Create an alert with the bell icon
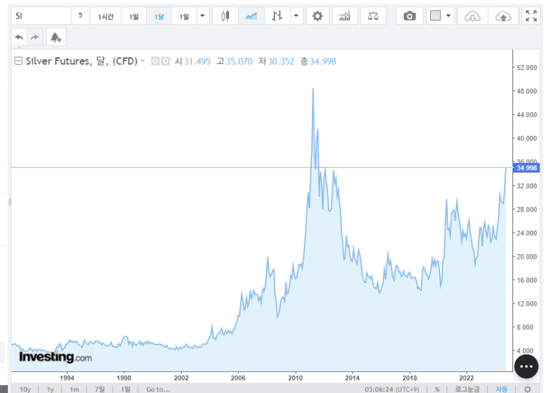The height and width of the screenshot is (393, 550). click(56, 37)
